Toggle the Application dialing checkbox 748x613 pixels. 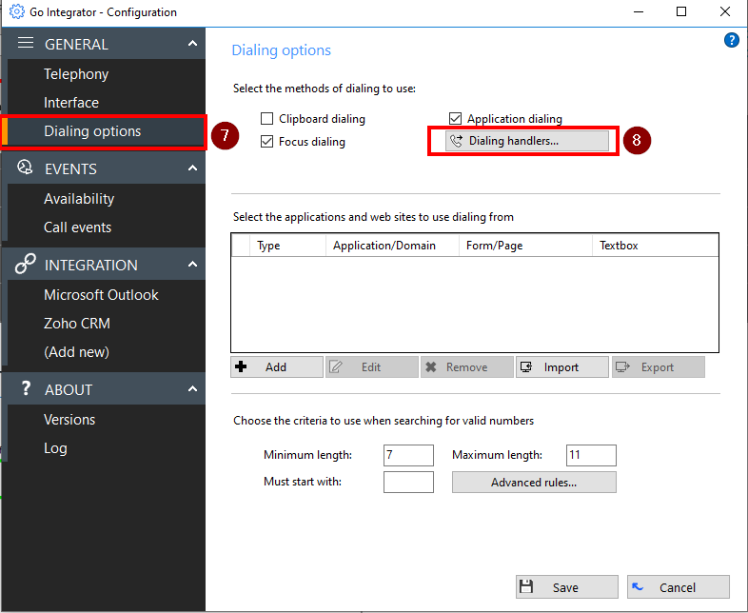pyautogui.click(x=456, y=119)
